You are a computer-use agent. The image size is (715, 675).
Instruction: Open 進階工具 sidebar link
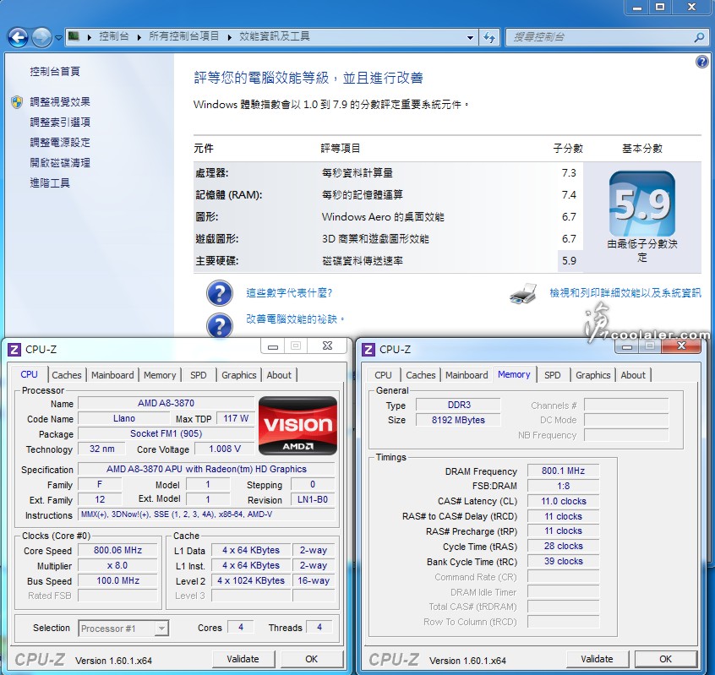(x=50, y=182)
